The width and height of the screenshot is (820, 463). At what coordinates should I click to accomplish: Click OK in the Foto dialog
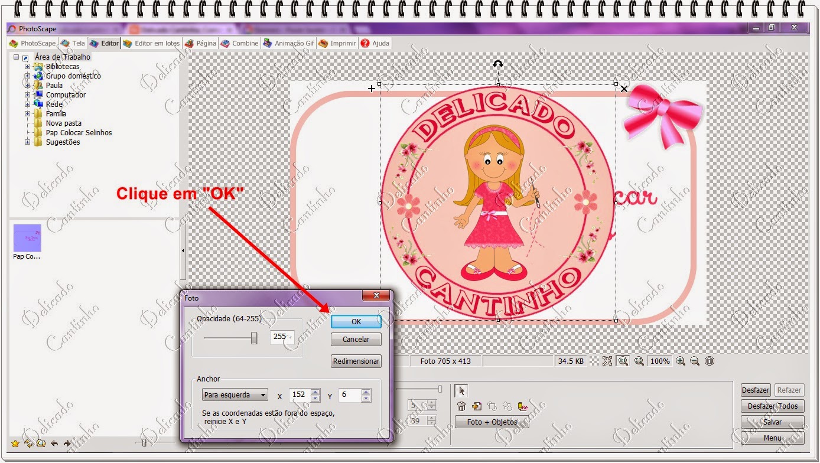[356, 321]
